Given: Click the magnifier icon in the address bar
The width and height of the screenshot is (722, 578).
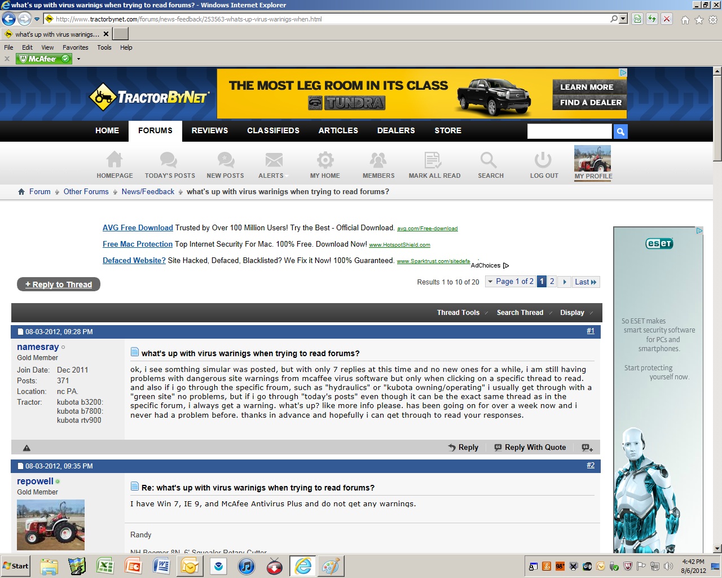Looking at the screenshot, I should click(614, 19).
